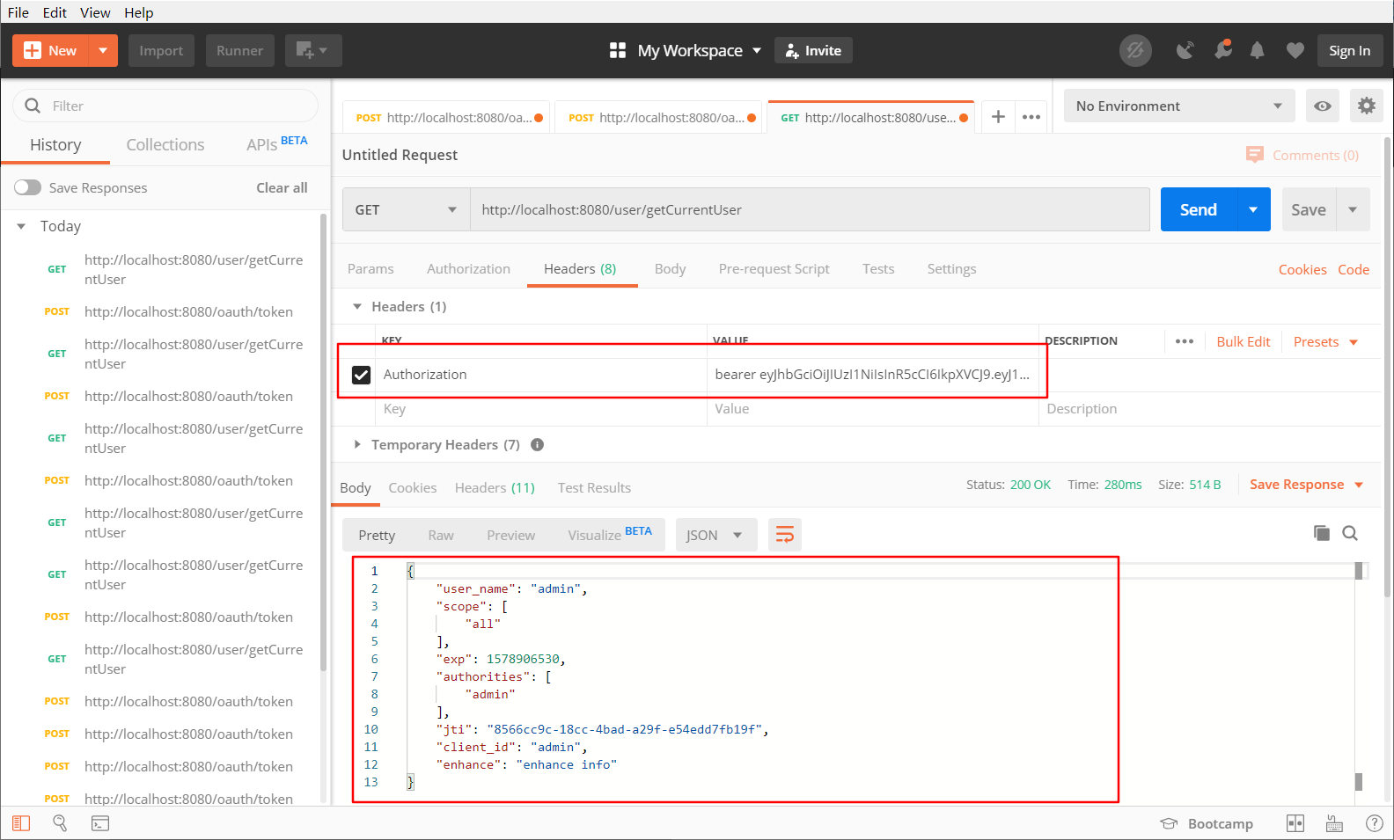Viewport: 1394px width, 840px height.
Task: Toggle the Save Responses switch
Action: coord(27,187)
